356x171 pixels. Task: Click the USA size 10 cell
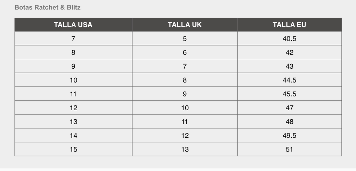pyautogui.click(x=73, y=80)
